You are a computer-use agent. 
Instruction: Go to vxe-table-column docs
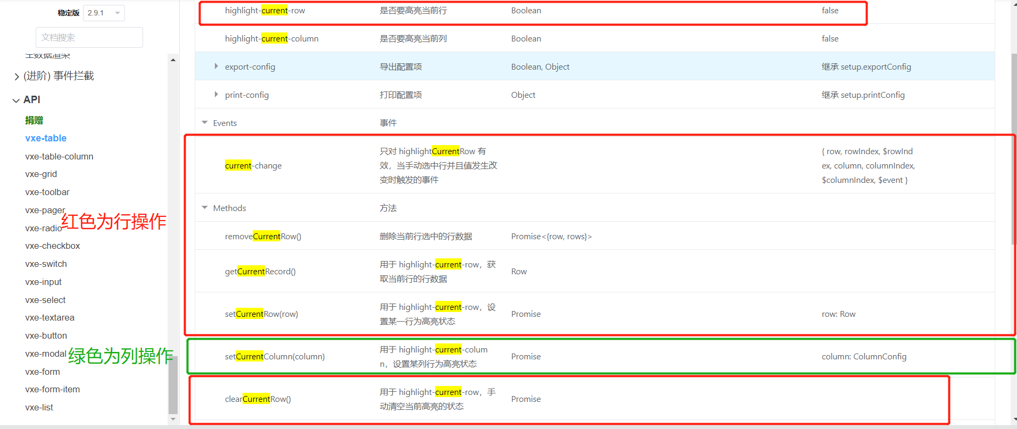coord(59,156)
